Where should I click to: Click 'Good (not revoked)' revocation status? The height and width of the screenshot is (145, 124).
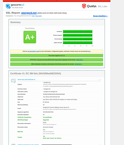[48, 127]
